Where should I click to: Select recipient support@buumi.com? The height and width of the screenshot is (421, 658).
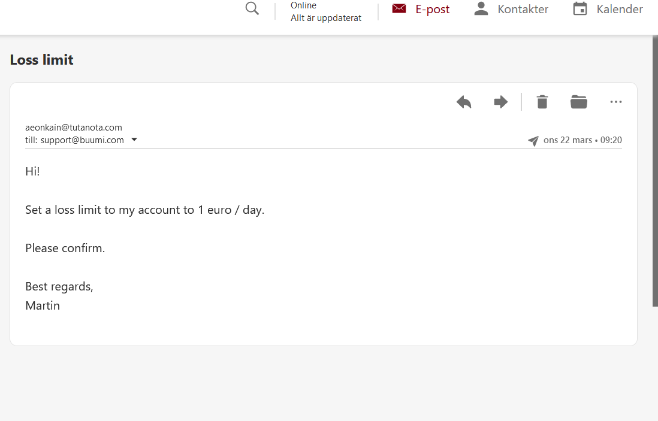point(82,140)
